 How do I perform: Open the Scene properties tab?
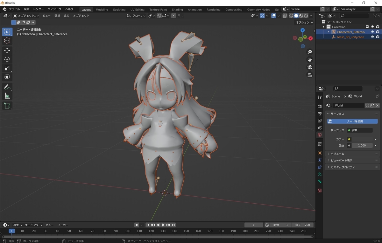coord(320,128)
